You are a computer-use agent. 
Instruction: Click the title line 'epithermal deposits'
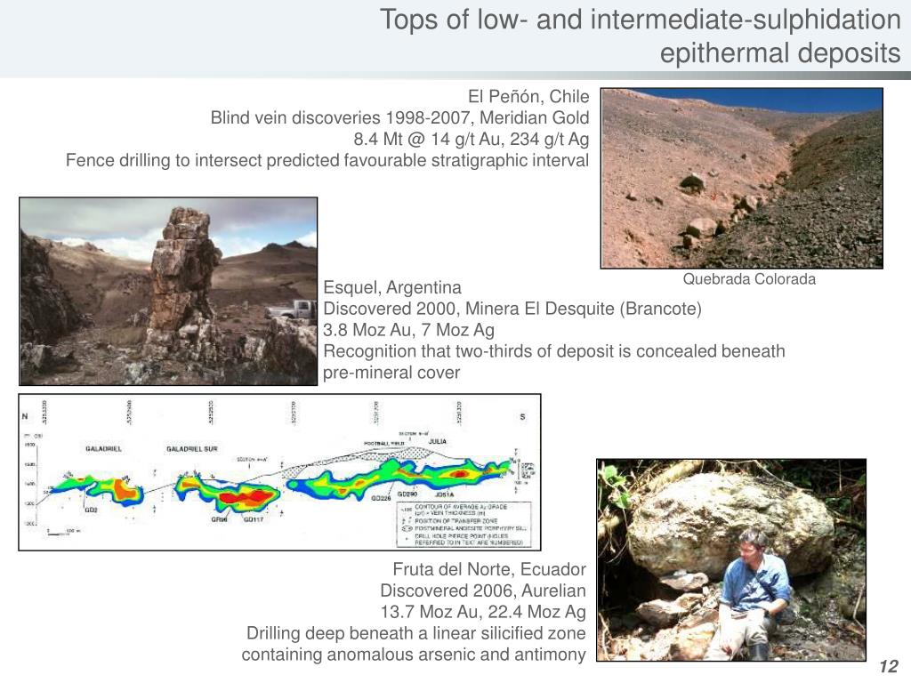tap(780, 52)
